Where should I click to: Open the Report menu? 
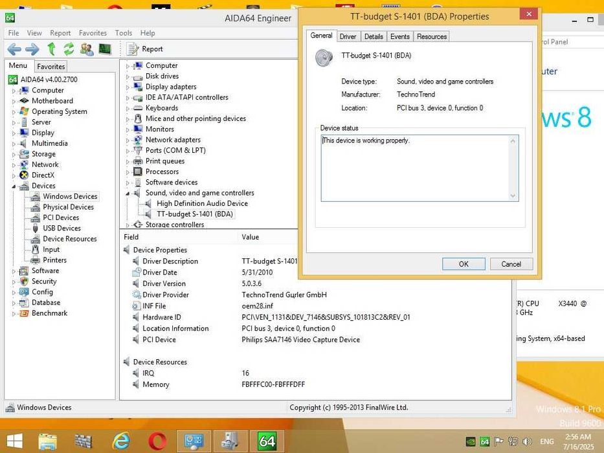tap(60, 33)
